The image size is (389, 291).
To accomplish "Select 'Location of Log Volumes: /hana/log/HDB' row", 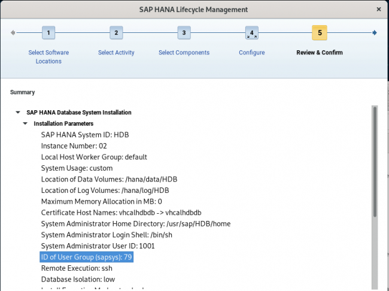I will (x=105, y=190).
